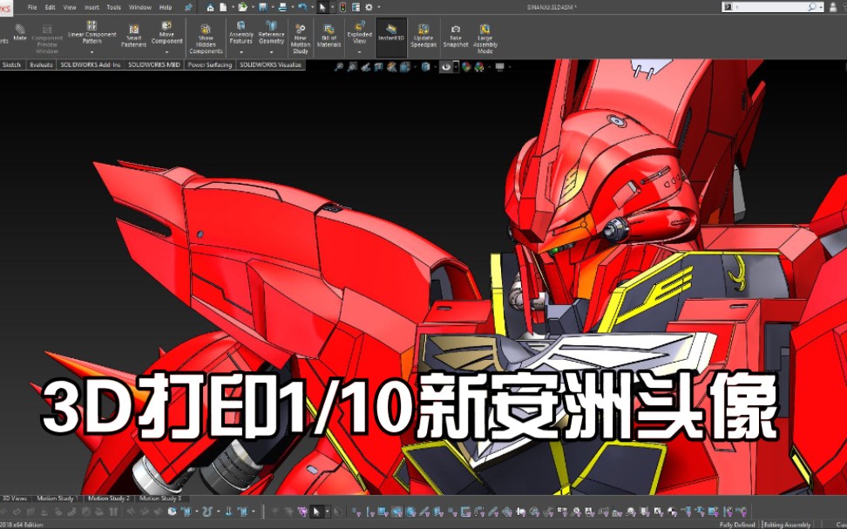Undo the last action with the Undo icon
Screen dimensions: 847x529
[302, 8]
